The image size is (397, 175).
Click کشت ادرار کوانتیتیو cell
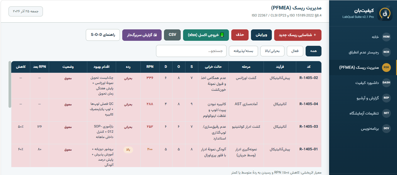tap(246, 127)
